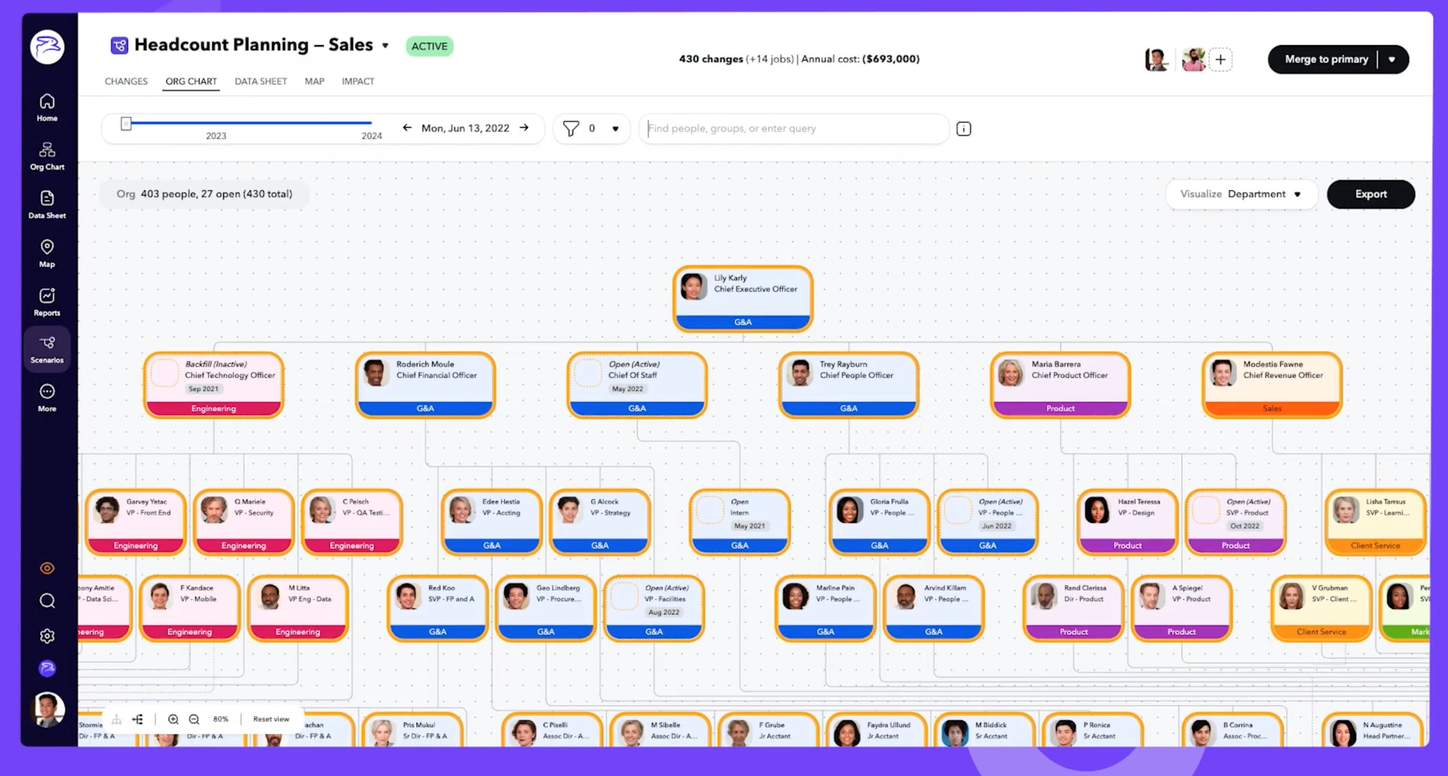This screenshot has width=1448, height=776.
Task: Click the '430 changes' summary text
Action: click(711, 59)
